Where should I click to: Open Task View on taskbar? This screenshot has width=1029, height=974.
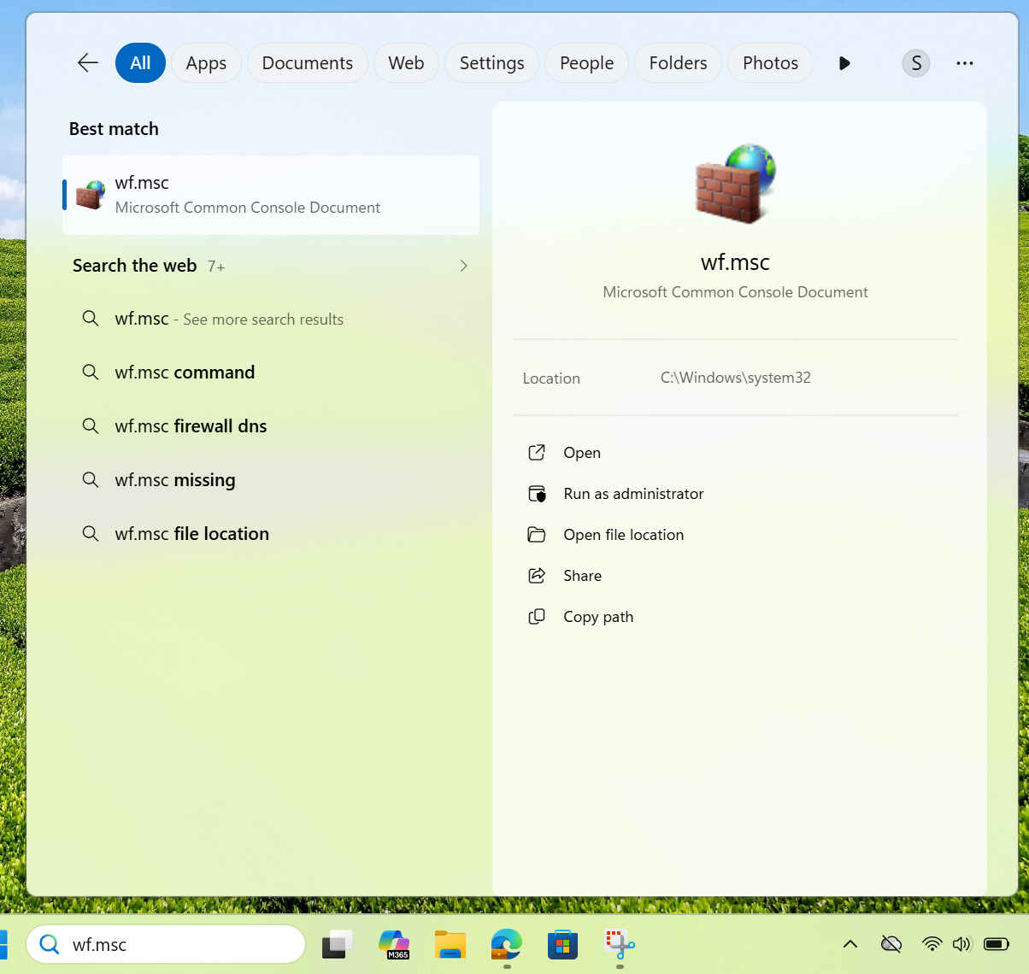pyautogui.click(x=338, y=944)
